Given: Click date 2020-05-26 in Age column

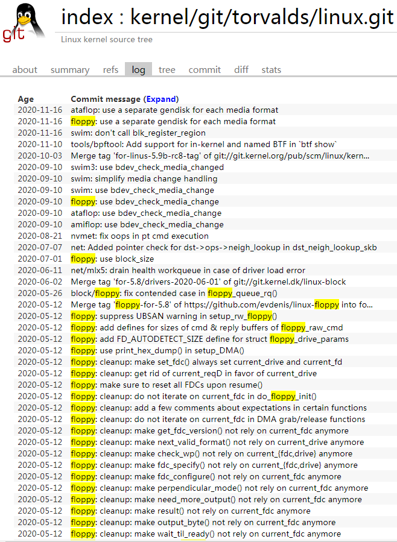Looking at the screenshot, I should pos(40,293).
